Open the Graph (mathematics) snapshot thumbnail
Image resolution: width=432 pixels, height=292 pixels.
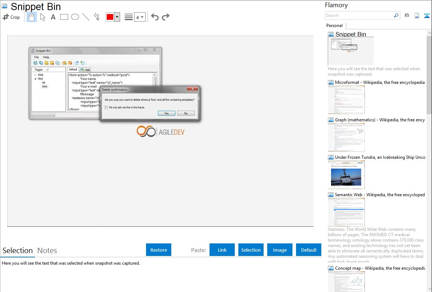(346, 137)
